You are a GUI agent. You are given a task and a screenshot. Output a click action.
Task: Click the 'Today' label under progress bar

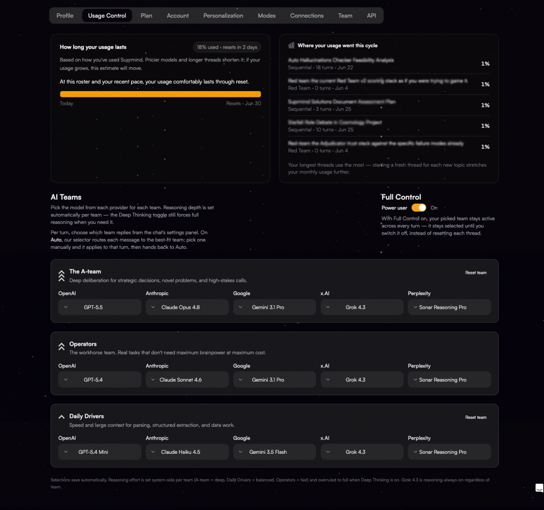[66, 103]
